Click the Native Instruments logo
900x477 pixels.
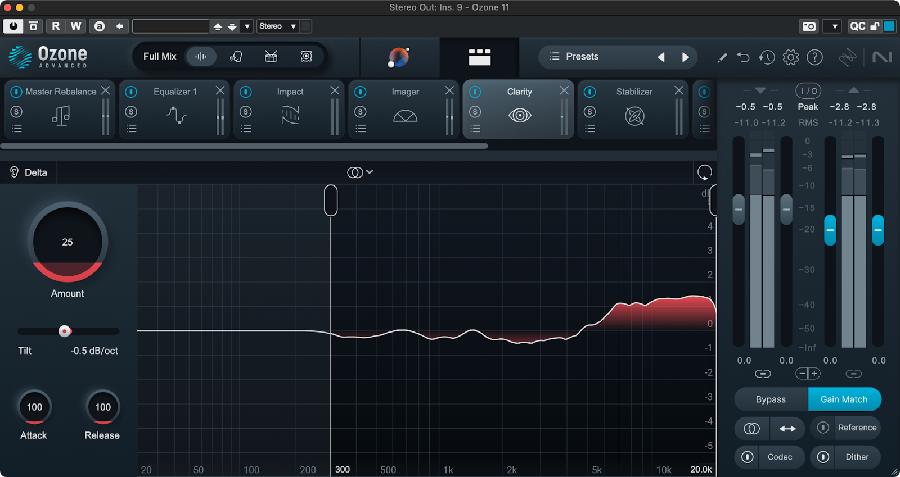click(x=882, y=57)
